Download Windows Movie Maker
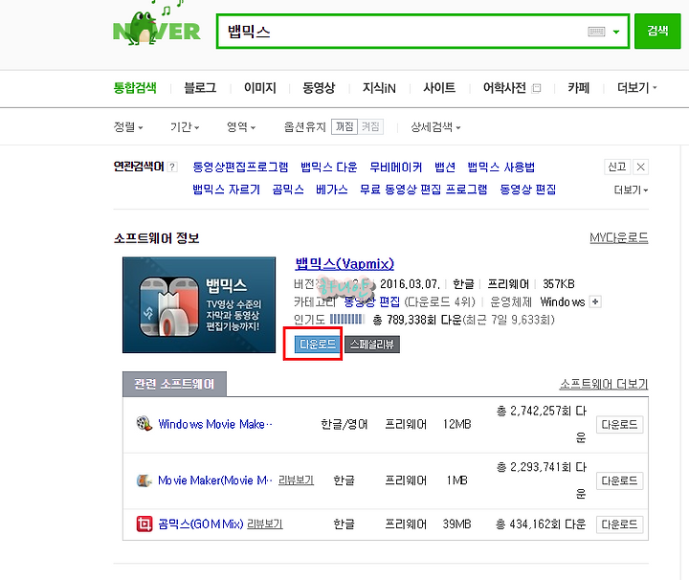Image resolution: width=689 pixels, height=580 pixels. coord(619,424)
